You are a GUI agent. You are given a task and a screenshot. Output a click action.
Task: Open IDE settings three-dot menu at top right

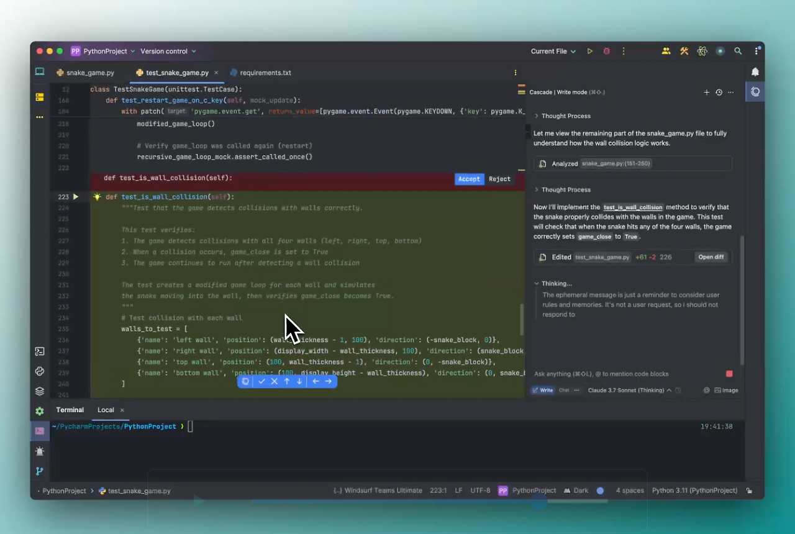(756, 52)
